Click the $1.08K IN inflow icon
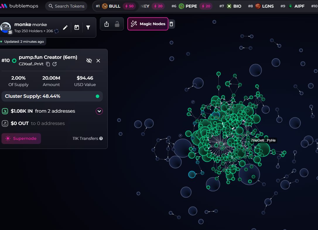Viewport: 318px width, 230px height. [x=5, y=111]
